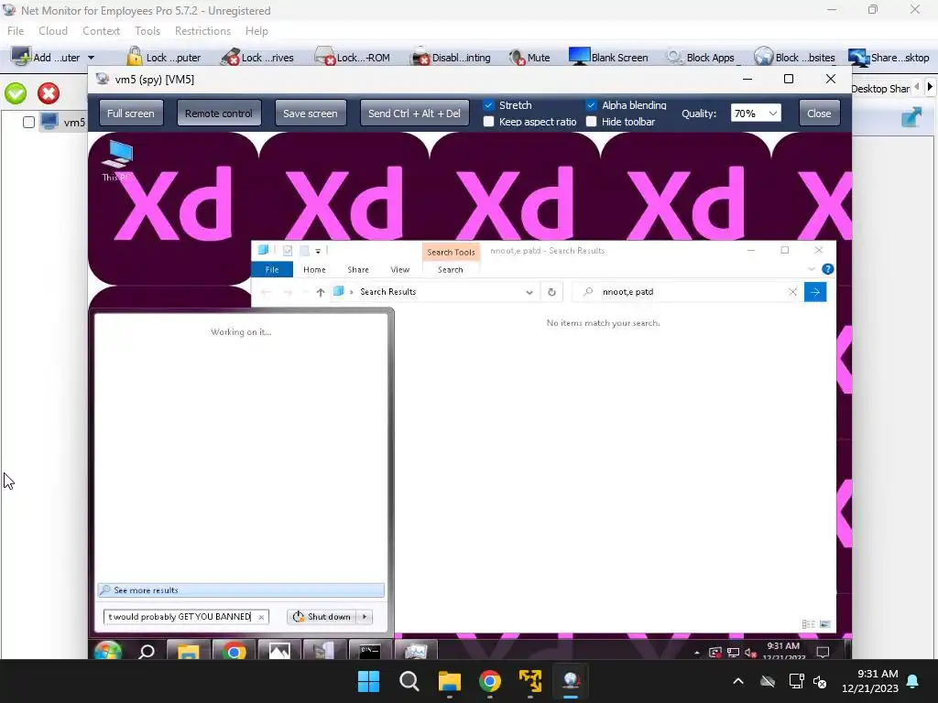Image resolution: width=938 pixels, height=703 pixels.
Task: Open File Explorer on host taskbar
Action: [x=449, y=681]
